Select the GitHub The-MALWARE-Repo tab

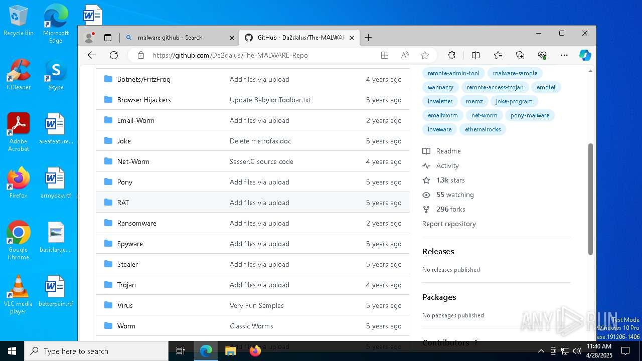pos(299,38)
